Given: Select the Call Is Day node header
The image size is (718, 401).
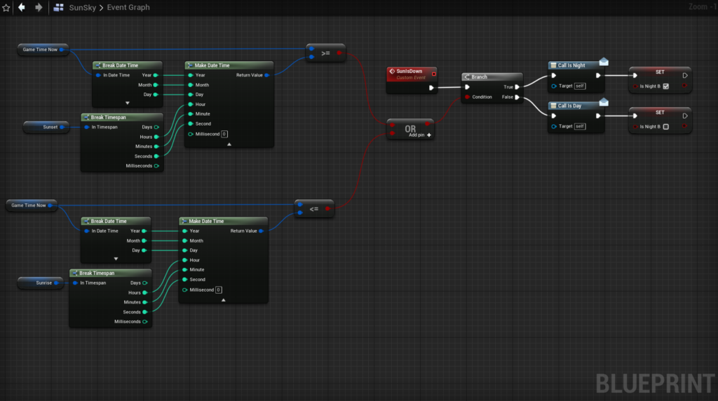Looking at the screenshot, I should coord(575,106).
